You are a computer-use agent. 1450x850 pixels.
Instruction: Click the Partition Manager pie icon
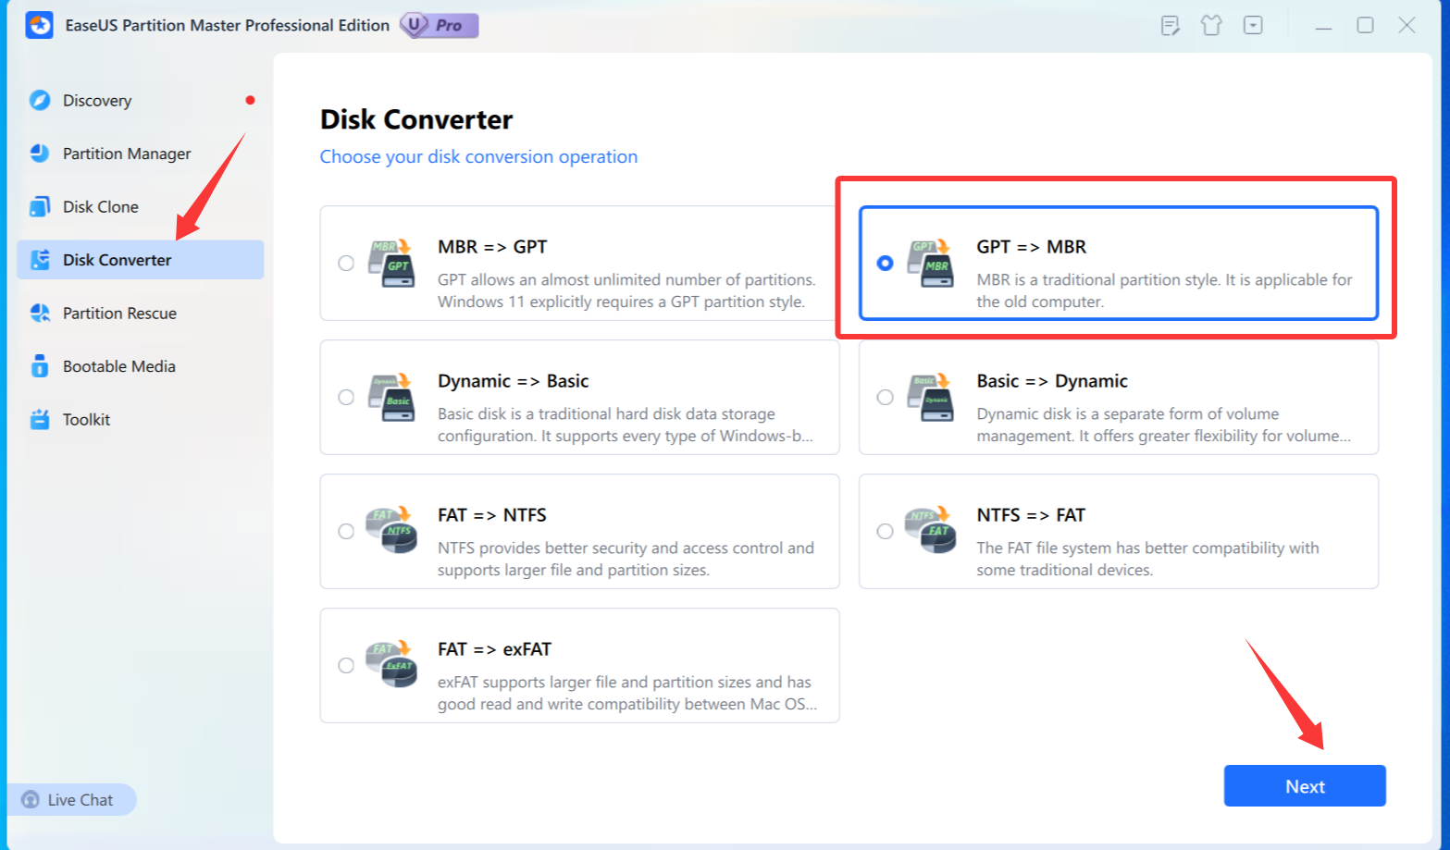click(40, 154)
